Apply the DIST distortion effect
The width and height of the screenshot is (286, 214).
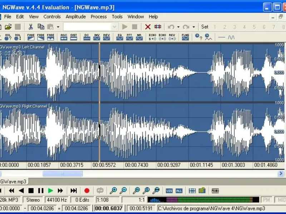pyautogui.click(x=74, y=37)
